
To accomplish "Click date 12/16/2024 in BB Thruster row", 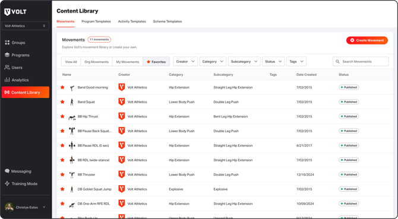I will pos(305,174).
